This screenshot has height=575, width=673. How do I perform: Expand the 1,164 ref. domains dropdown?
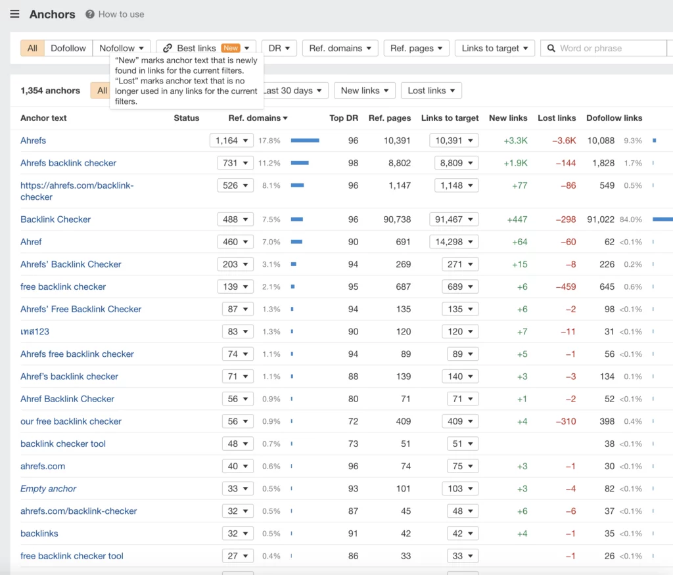(231, 141)
